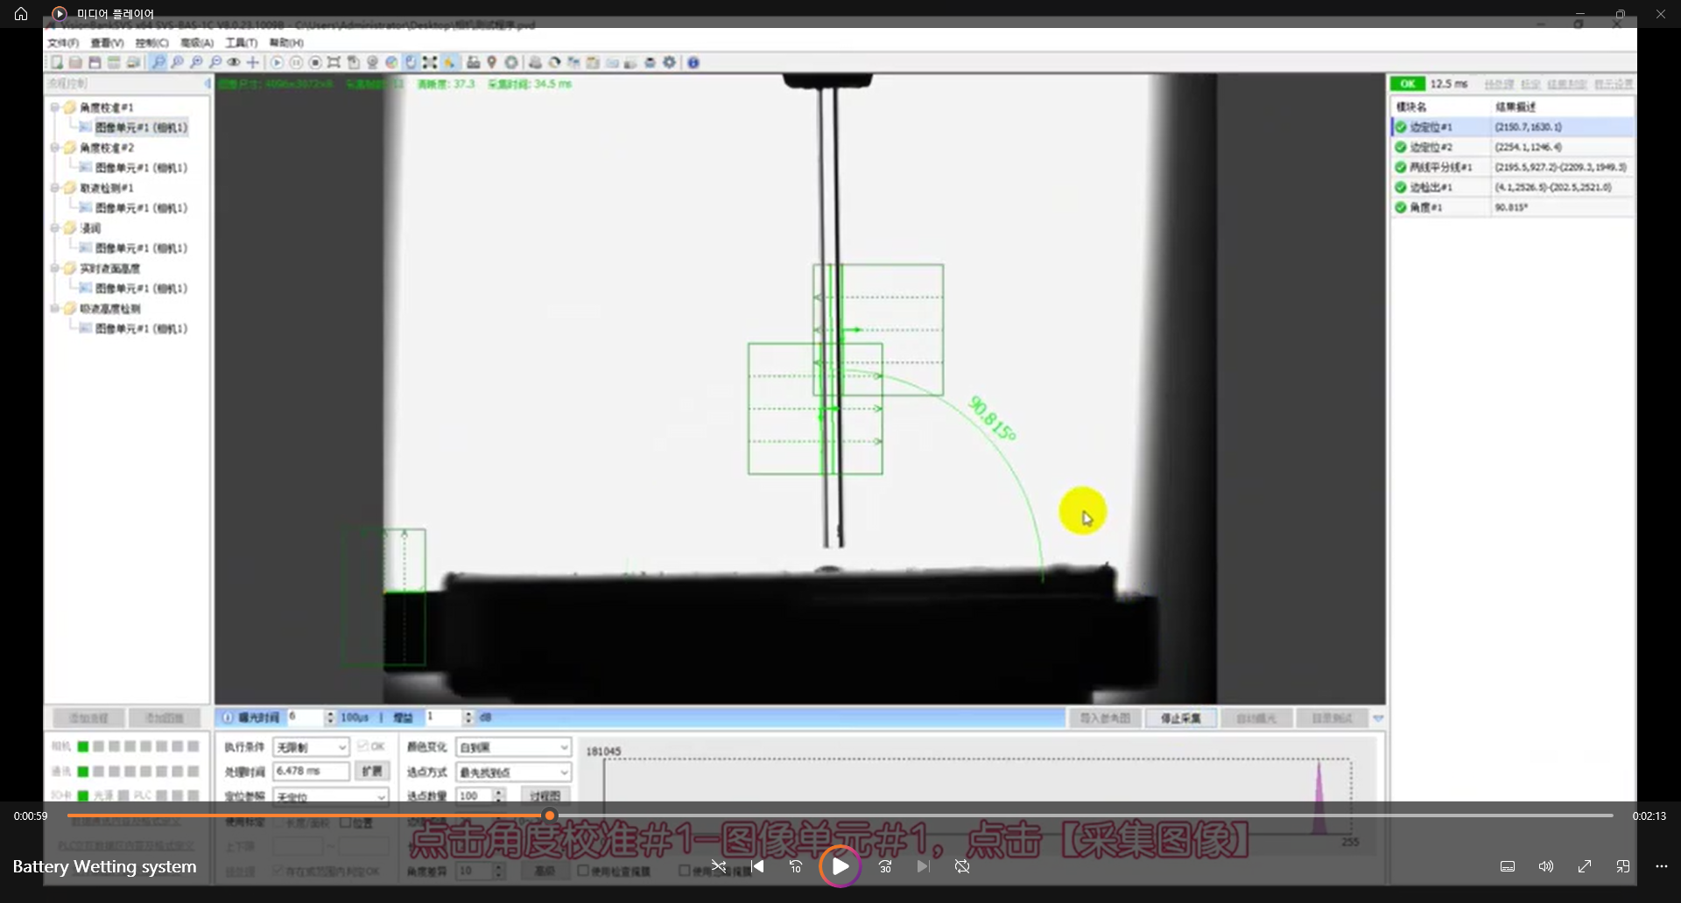
Task: Select the 边定位#2 result row
Action: tap(1512, 147)
